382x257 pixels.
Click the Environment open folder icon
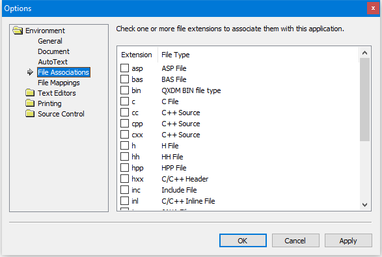18,31
